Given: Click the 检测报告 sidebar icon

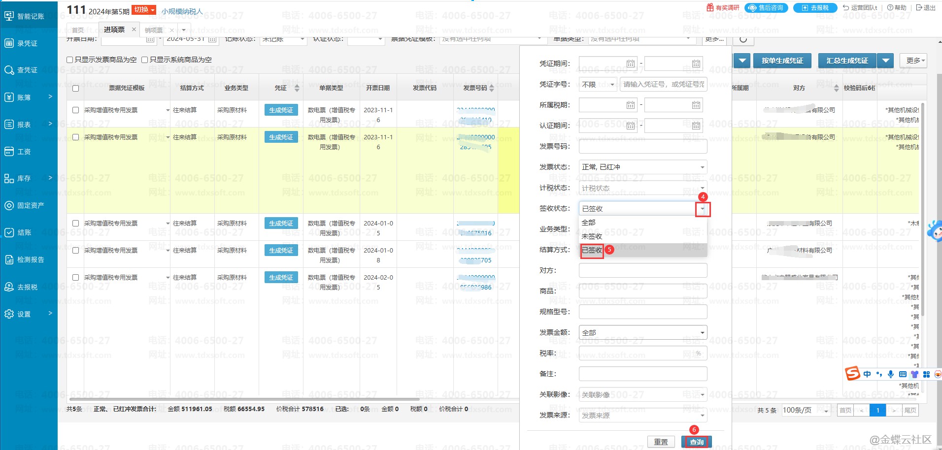Looking at the screenshot, I should coord(9,259).
